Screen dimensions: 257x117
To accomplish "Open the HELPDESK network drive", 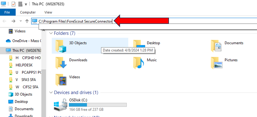I will pos(21,65).
